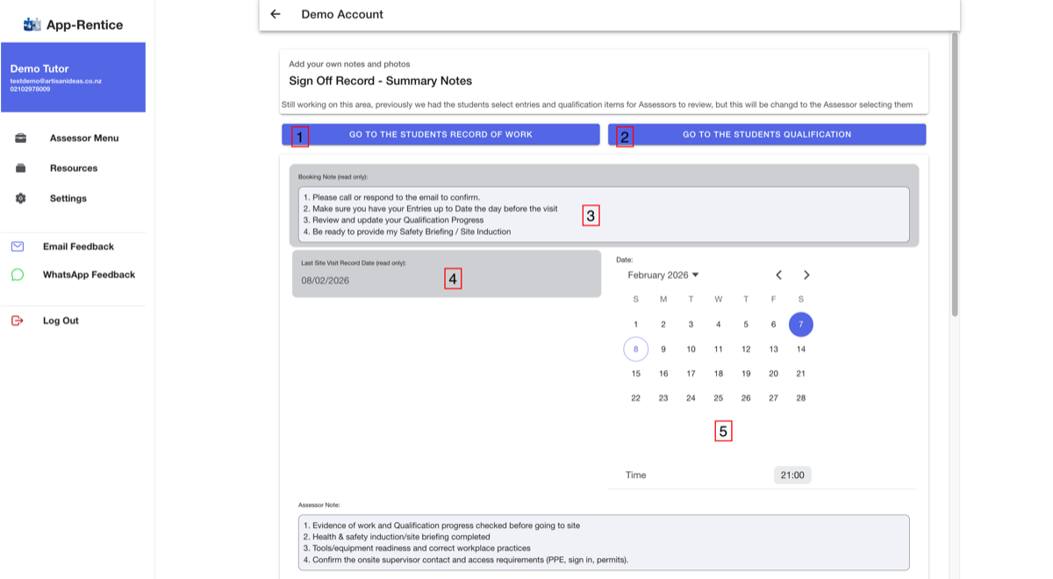This screenshot has width=1053, height=579.
Task: Click the 'Demo Account' title text
Action: point(342,14)
